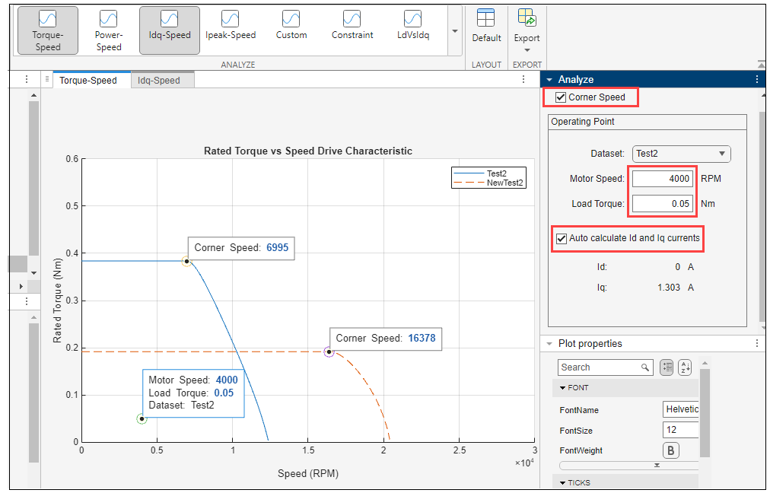Screen dimensions: 770x493
Task: Open the Constraint plot
Action: coord(352,25)
